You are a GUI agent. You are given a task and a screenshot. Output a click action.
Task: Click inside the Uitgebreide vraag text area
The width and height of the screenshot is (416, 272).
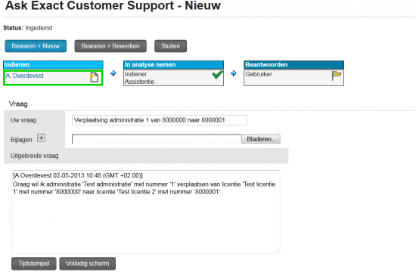pos(146,212)
